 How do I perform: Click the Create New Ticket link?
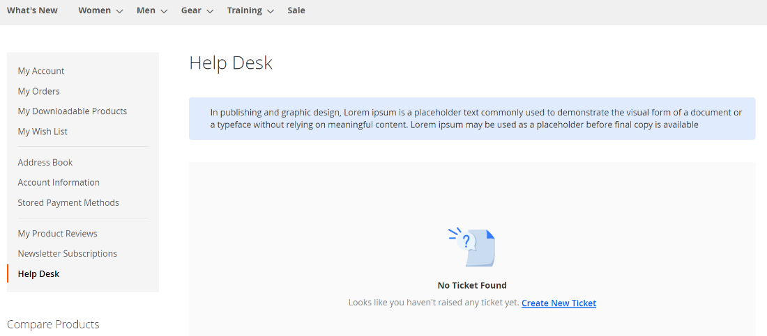(559, 303)
